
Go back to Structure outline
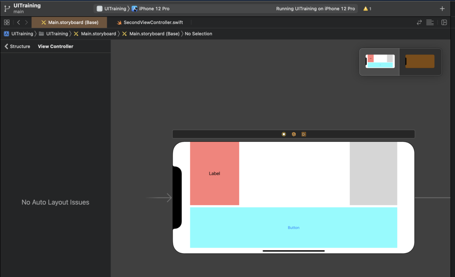coord(17,46)
